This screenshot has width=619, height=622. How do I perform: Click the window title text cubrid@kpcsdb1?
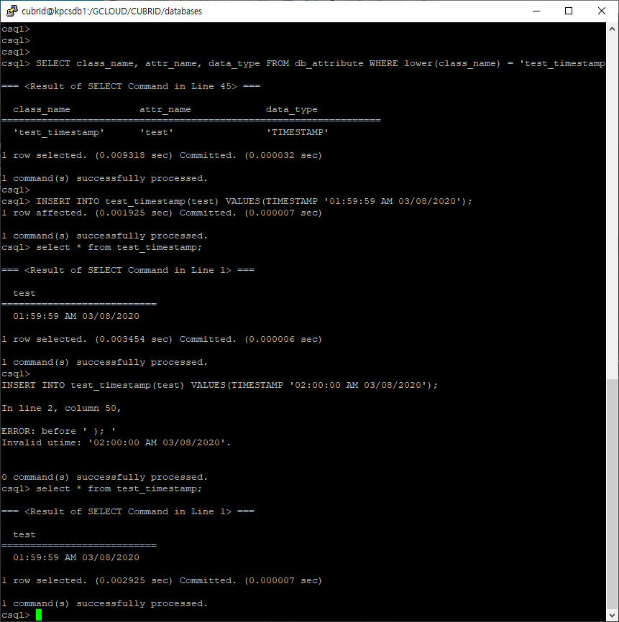click(111, 11)
